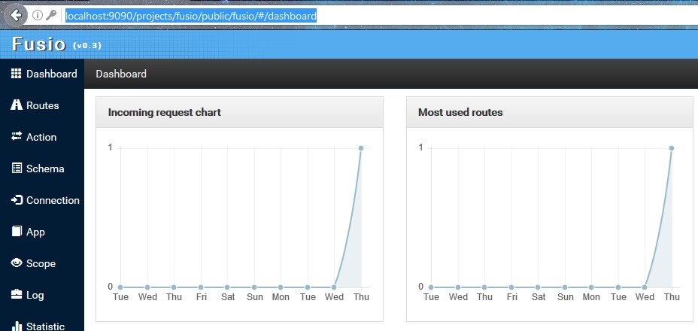Click the Log briefcase icon
Image resolution: width=698 pixels, height=331 pixels.
(x=17, y=294)
